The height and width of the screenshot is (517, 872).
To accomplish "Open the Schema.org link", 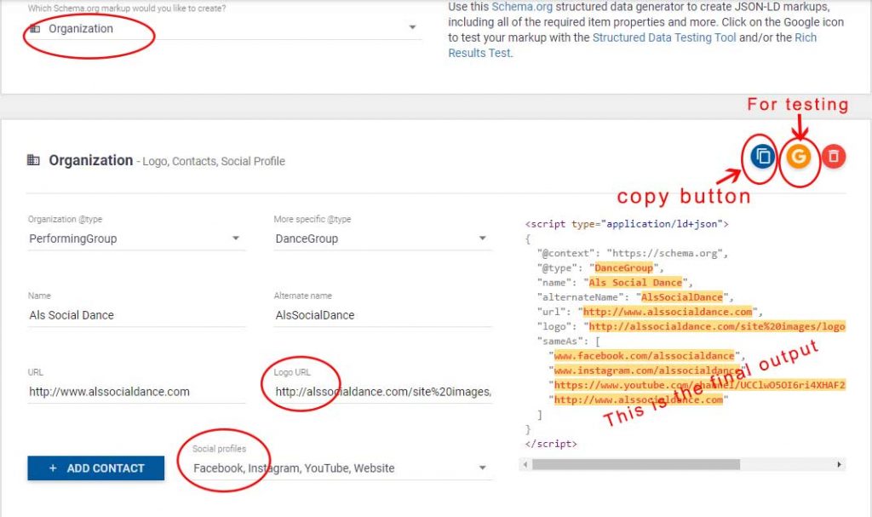I will pos(522,7).
